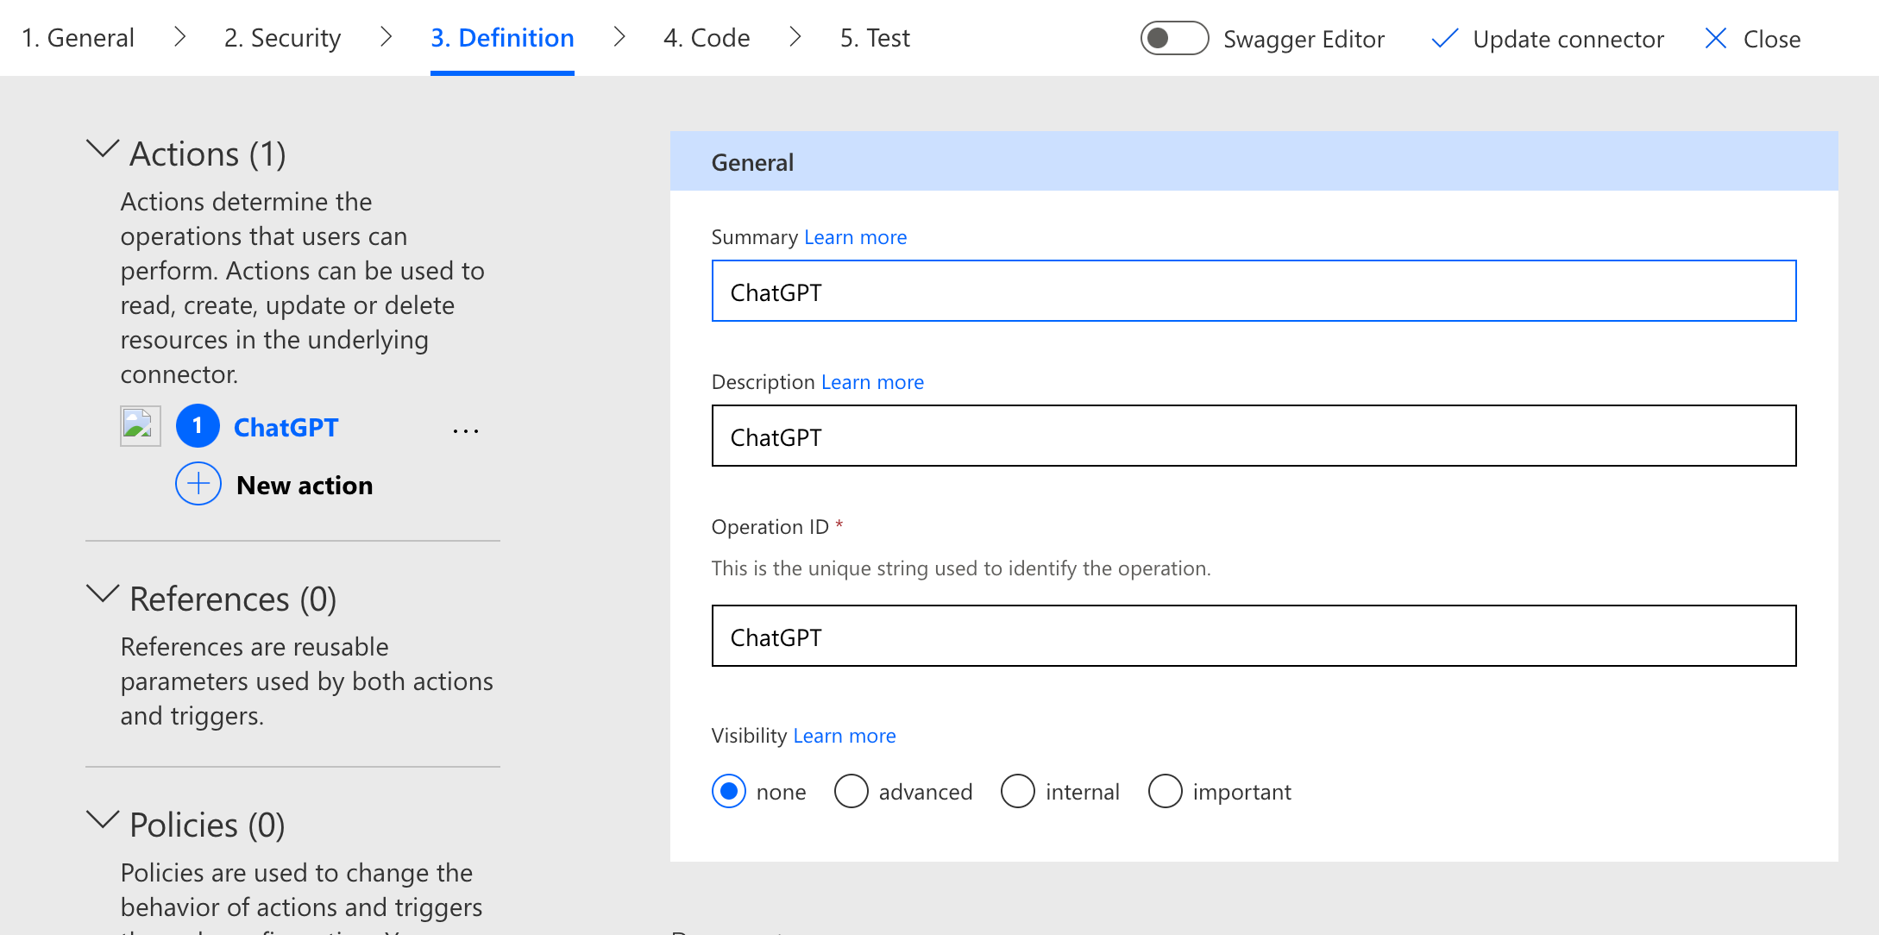
Task: Collapse the References section
Action: (x=103, y=594)
